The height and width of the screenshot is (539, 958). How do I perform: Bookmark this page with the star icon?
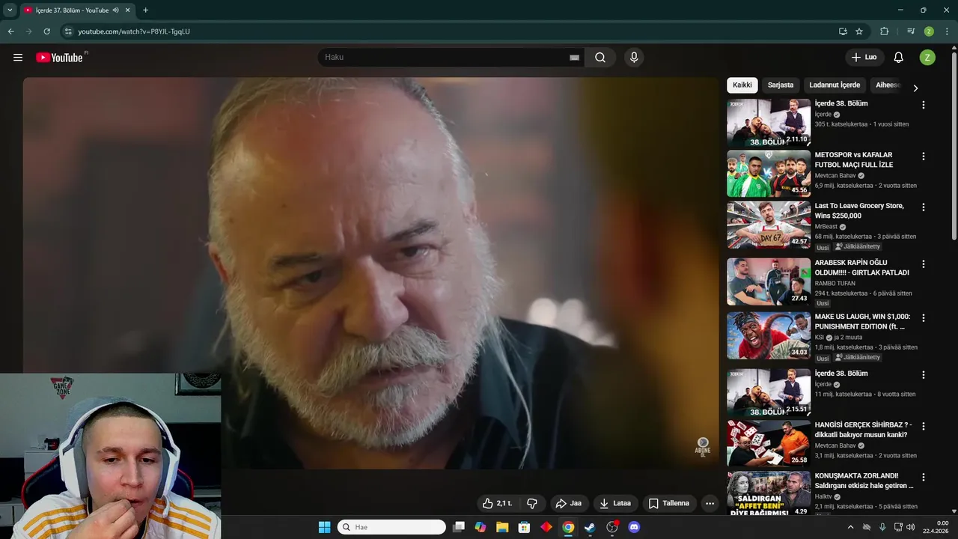pyautogui.click(x=859, y=31)
